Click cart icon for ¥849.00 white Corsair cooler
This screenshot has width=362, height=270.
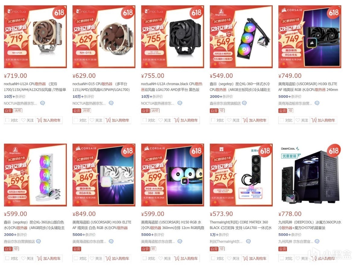click(x=108, y=258)
